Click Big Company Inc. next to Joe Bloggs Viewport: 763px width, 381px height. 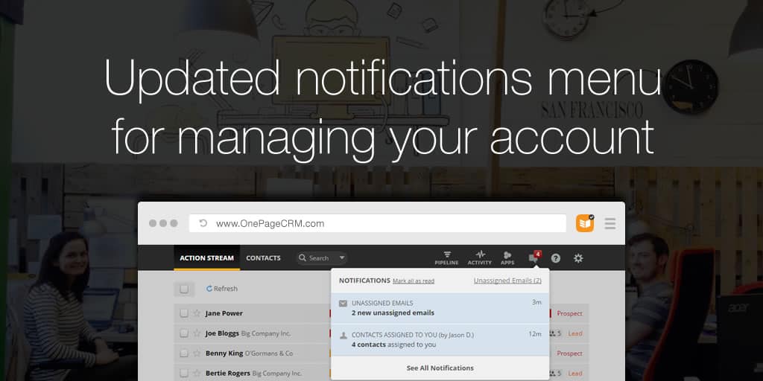[x=266, y=333]
